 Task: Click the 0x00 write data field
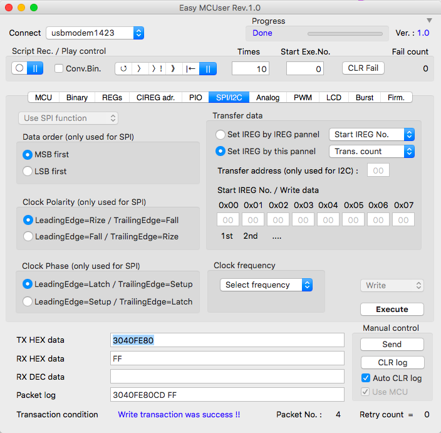pos(228,219)
